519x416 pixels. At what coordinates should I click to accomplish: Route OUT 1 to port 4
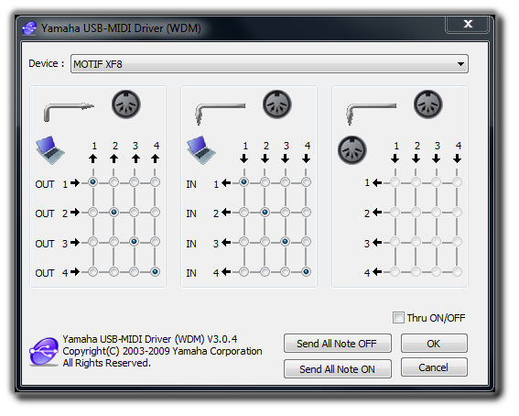[x=155, y=182]
